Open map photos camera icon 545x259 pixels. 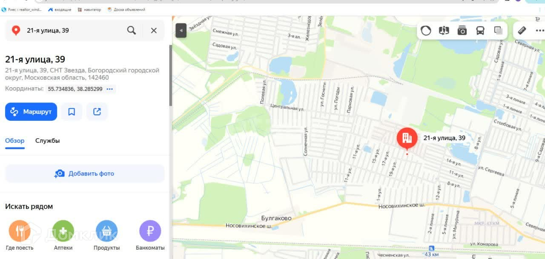click(x=462, y=30)
